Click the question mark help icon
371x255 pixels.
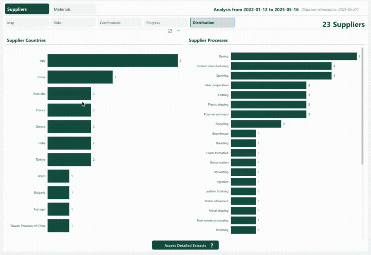point(212,245)
